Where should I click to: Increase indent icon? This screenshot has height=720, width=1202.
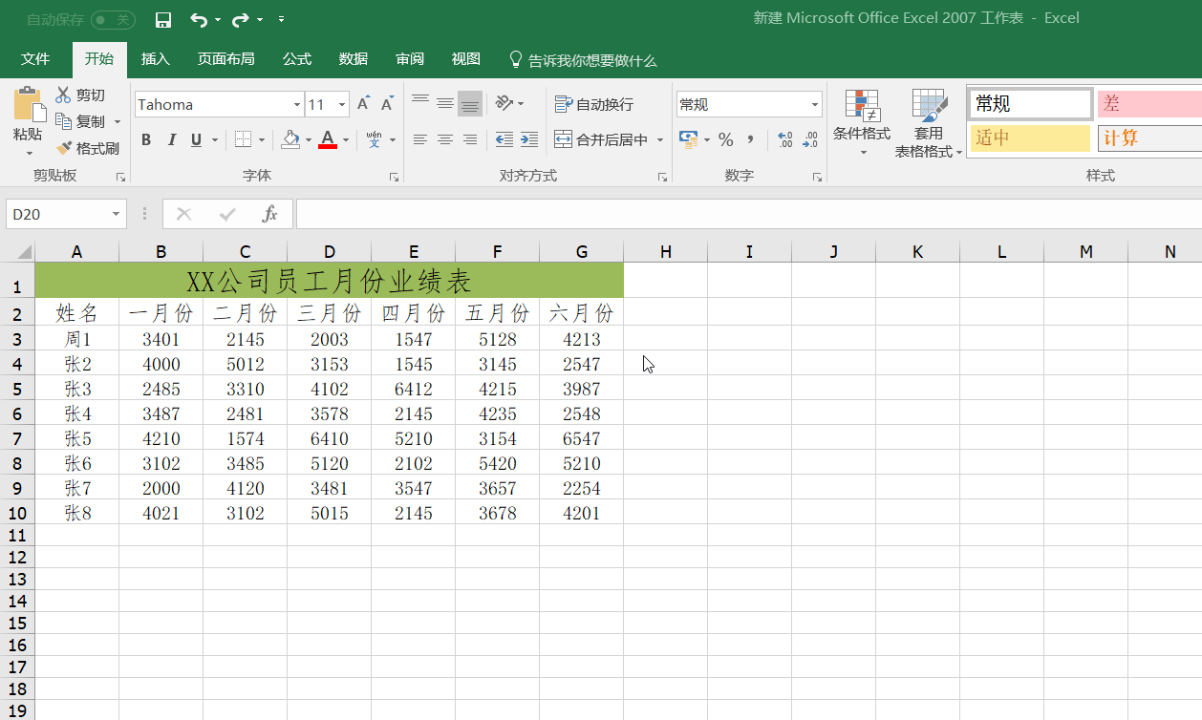[x=529, y=139]
